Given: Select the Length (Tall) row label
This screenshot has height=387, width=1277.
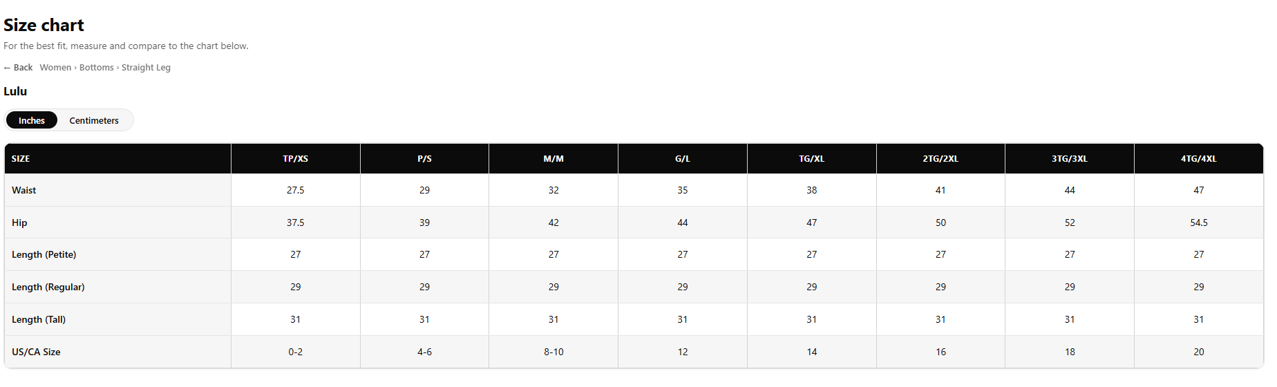Looking at the screenshot, I should [39, 319].
